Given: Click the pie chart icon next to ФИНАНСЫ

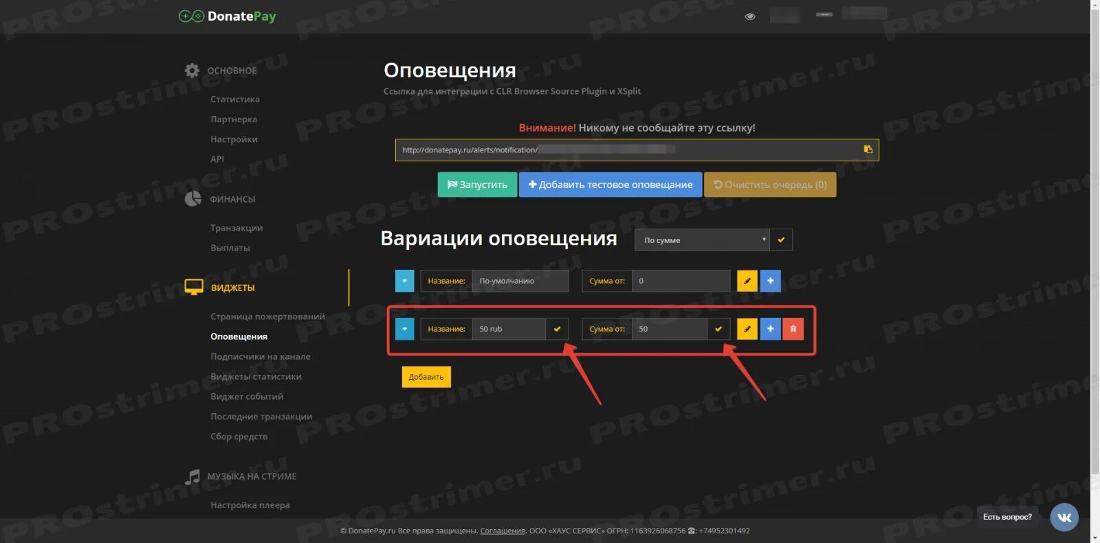Looking at the screenshot, I should [192, 199].
